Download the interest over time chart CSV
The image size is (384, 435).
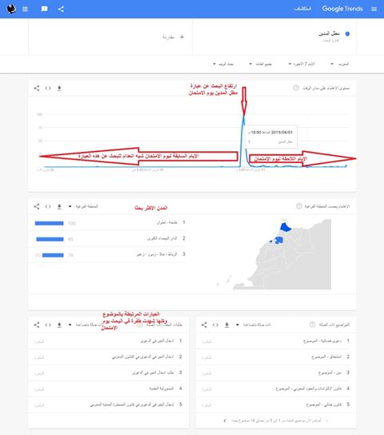pos(59,88)
